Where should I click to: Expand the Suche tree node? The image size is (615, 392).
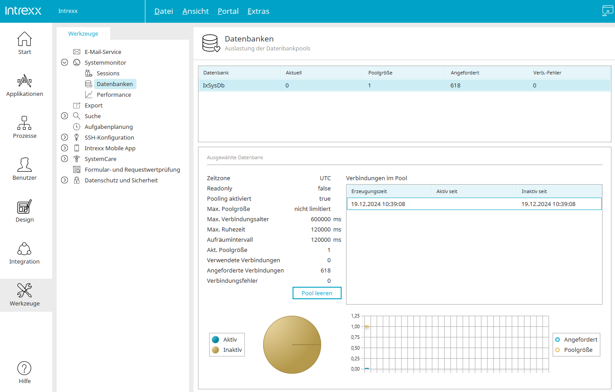tap(65, 116)
